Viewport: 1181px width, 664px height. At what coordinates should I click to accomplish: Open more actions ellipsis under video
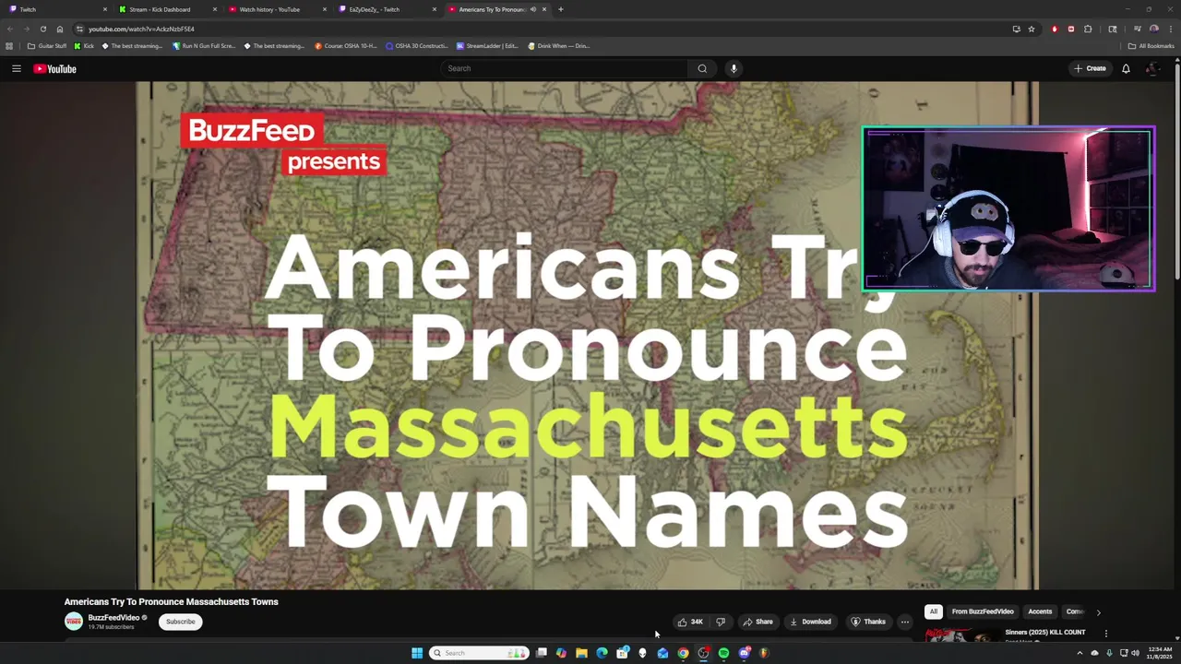click(x=905, y=622)
